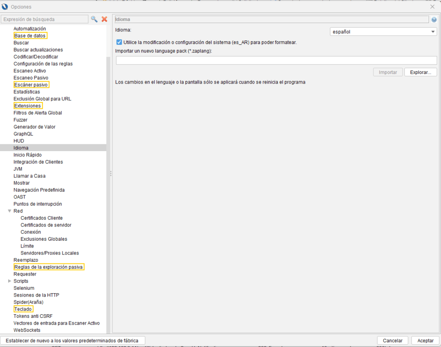Select Certificados Cliente under Red
The width and height of the screenshot is (441, 347).
[x=41, y=218]
